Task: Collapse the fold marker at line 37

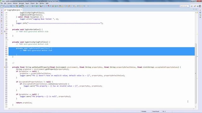Action: [x=8, y=40]
